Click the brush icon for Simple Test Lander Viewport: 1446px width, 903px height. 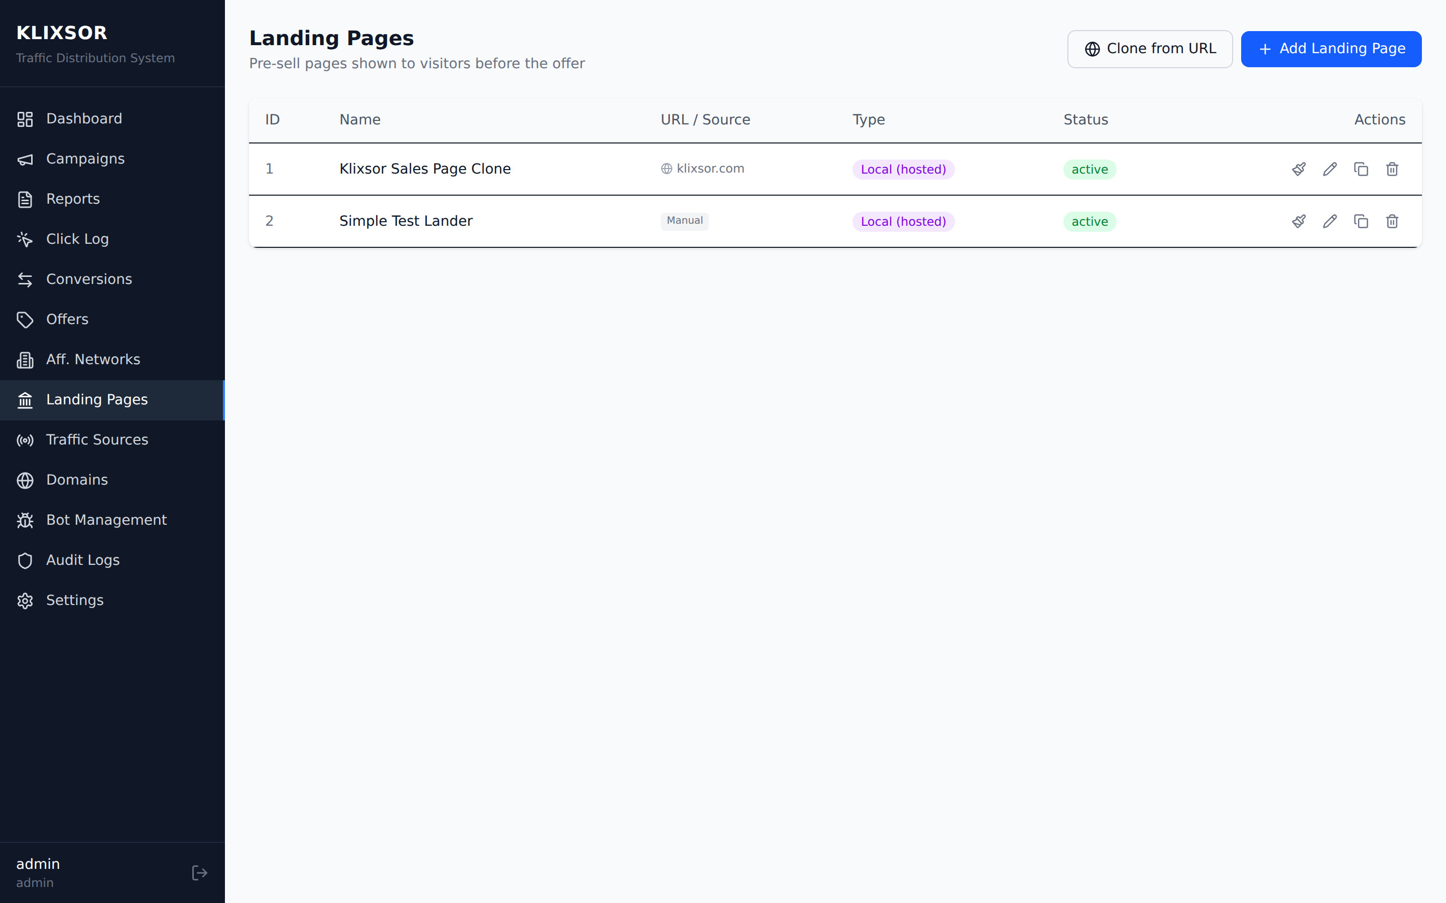tap(1298, 221)
